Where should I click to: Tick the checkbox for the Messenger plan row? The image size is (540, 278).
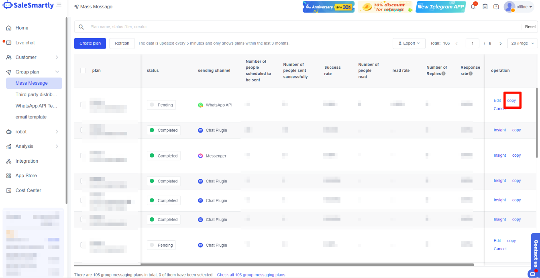tap(83, 155)
